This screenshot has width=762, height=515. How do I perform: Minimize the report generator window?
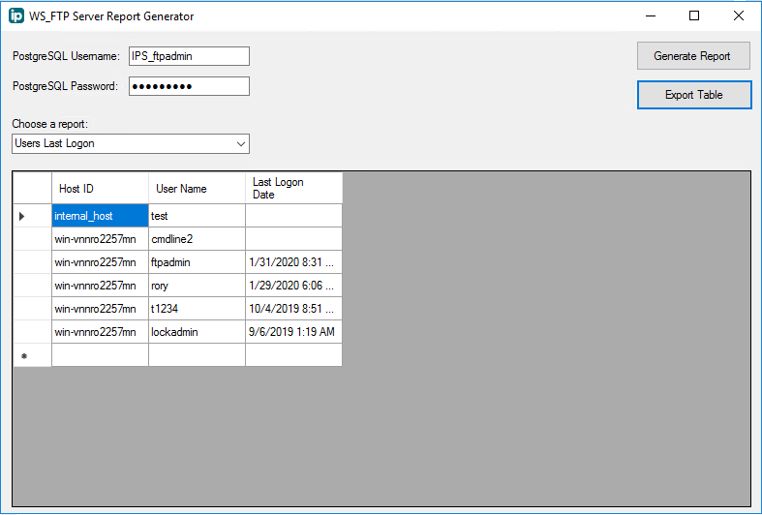[x=650, y=15]
